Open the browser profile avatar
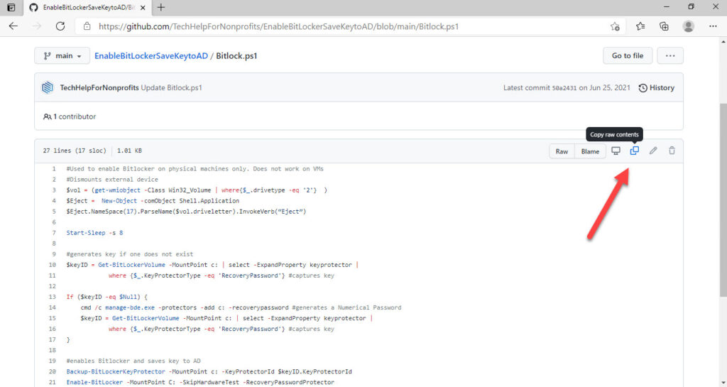 (x=689, y=26)
